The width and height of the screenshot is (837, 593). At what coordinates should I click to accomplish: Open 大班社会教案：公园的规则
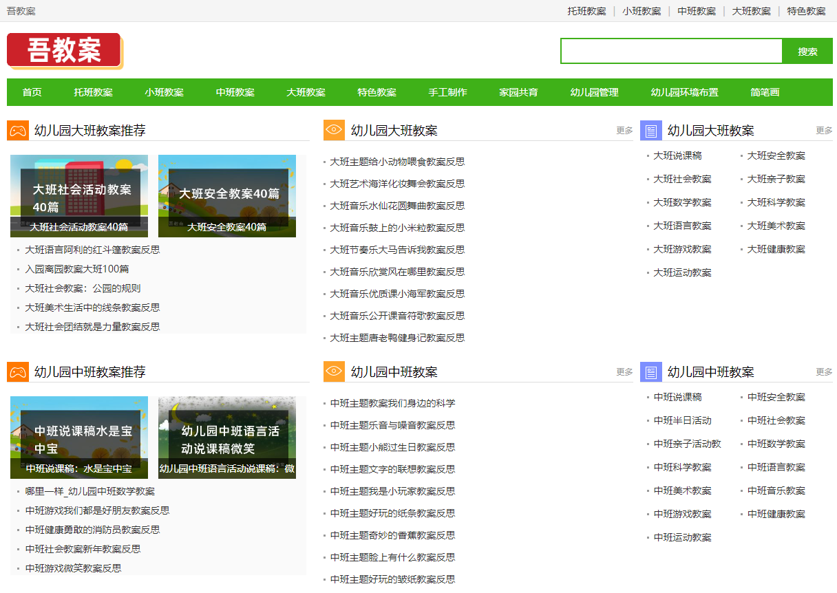pos(83,288)
